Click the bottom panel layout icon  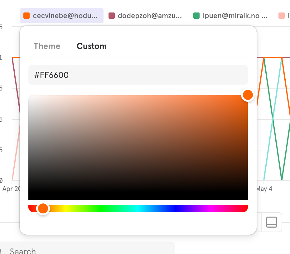(271, 222)
